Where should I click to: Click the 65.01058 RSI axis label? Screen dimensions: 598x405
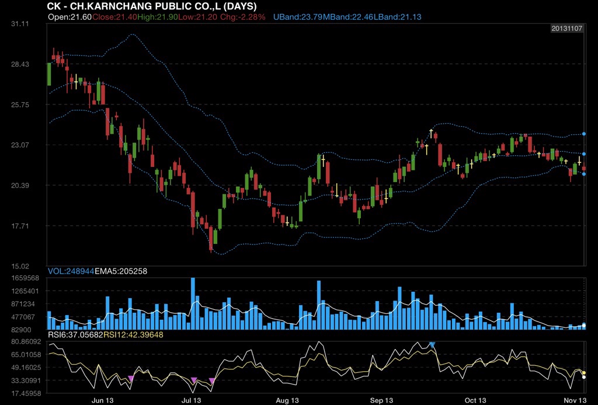[x=26, y=355]
